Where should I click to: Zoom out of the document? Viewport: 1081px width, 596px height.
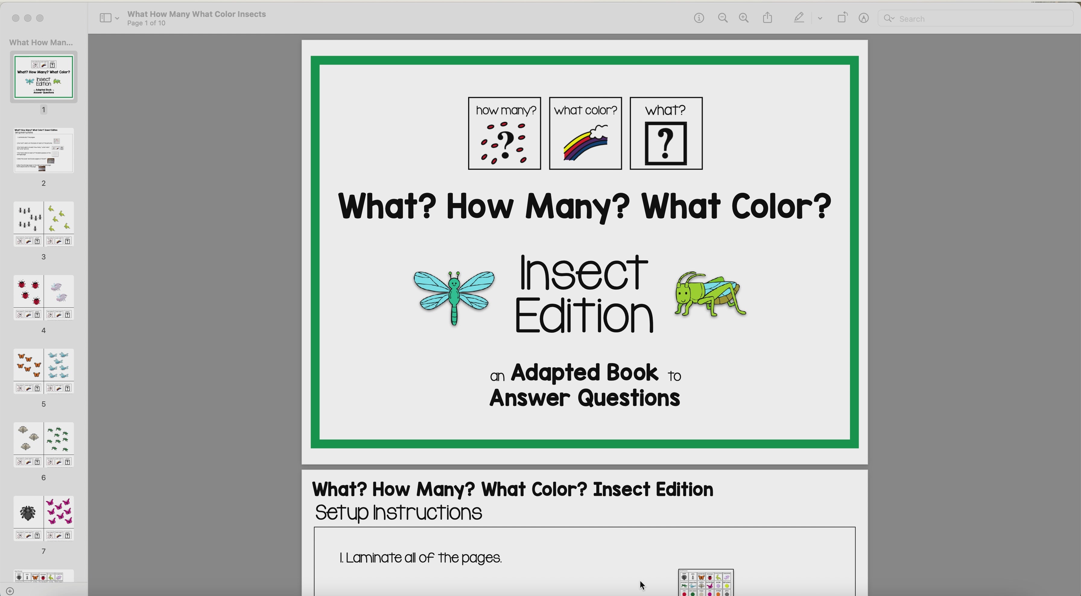coord(723,17)
